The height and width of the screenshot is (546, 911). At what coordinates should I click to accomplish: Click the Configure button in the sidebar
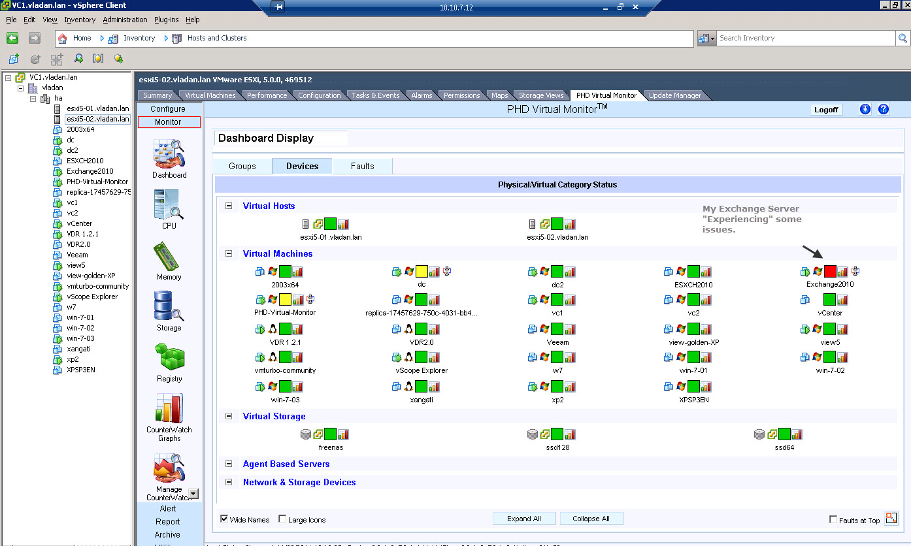[x=168, y=109]
